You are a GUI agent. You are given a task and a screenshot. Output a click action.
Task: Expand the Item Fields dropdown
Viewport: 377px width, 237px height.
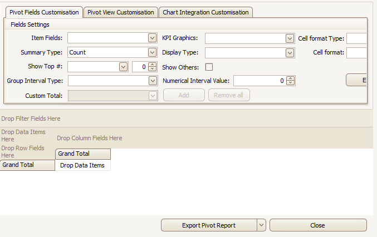pos(152,38)
